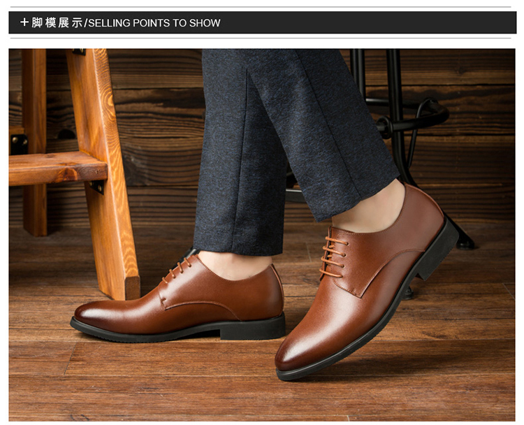Open the brown leather shoes product photo
The image size is (524, 425).
262,235
